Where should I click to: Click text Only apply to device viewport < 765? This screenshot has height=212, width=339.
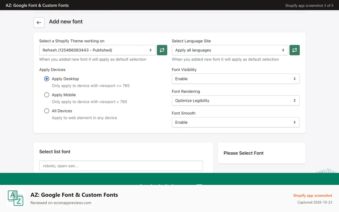(90, 102)
